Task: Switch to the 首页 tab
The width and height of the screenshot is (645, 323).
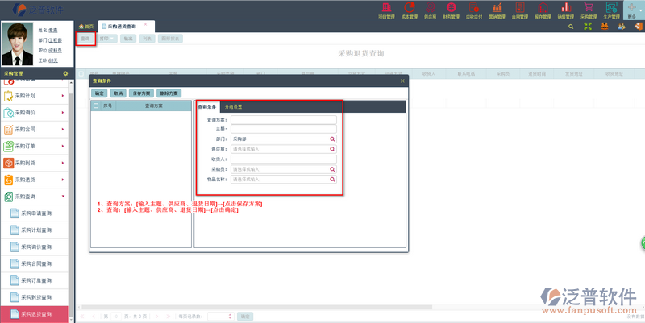Action: pyautogui.click(x=86, y=27)
